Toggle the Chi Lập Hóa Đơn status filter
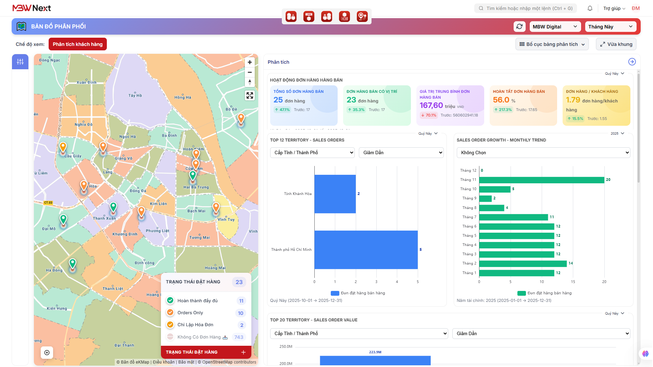The width and height of the screenshot is (653, 367). click(170, 325)
